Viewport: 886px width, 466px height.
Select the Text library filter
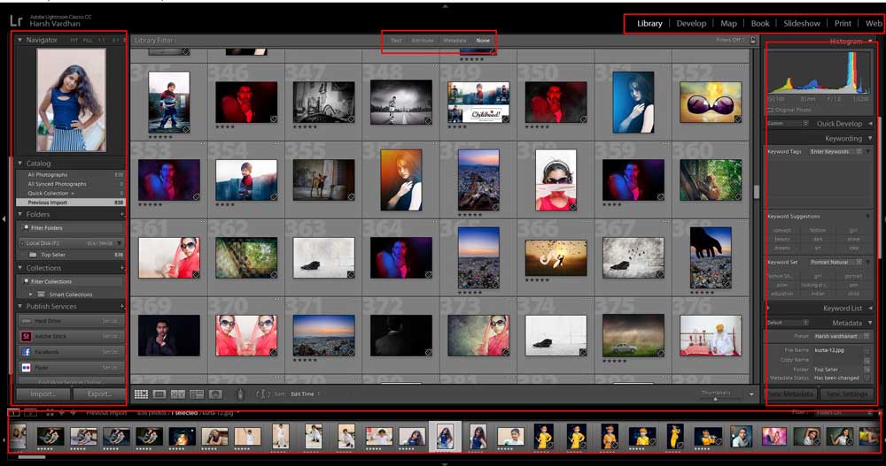tap(396, 41)
